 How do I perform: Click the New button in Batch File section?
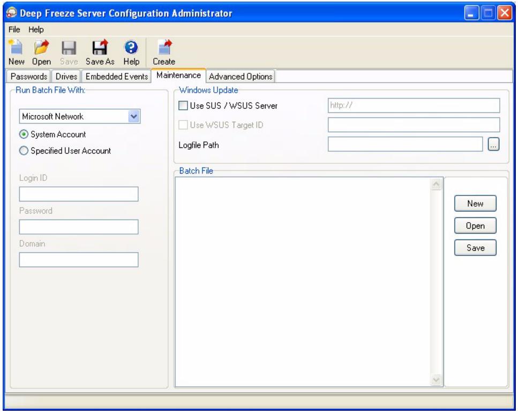coord(475,204)
